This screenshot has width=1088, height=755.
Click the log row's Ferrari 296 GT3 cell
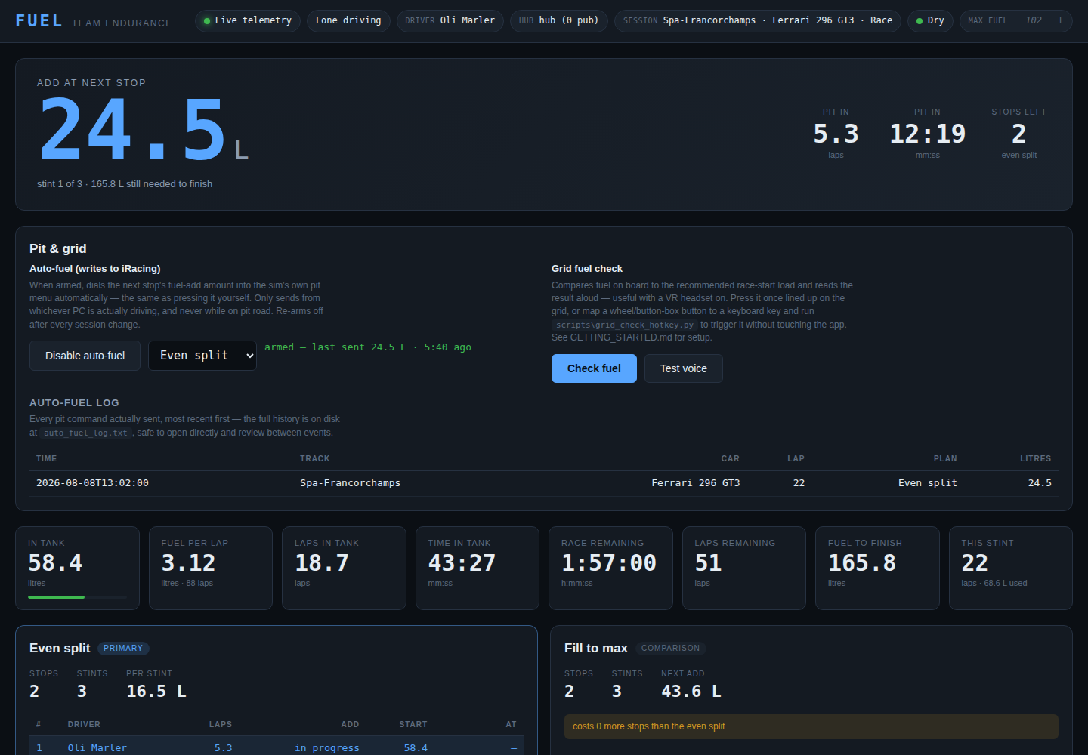(x=696, y=483)
